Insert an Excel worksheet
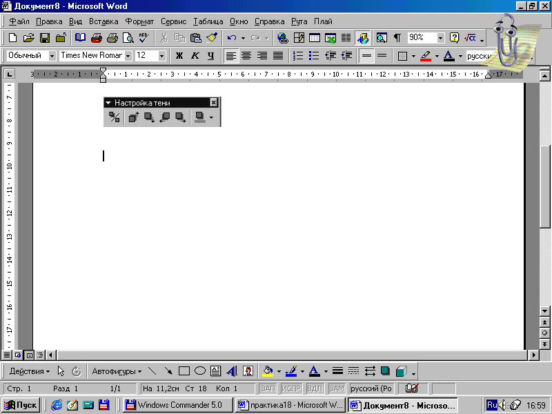 [x=331, y=38]
